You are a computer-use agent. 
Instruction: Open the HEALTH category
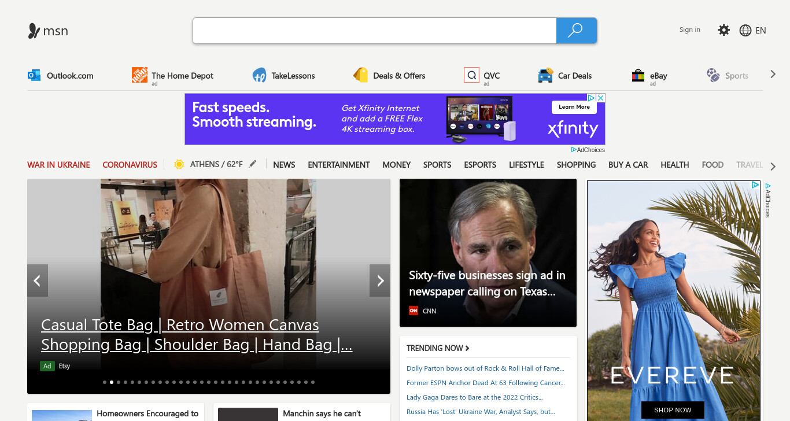675,165
